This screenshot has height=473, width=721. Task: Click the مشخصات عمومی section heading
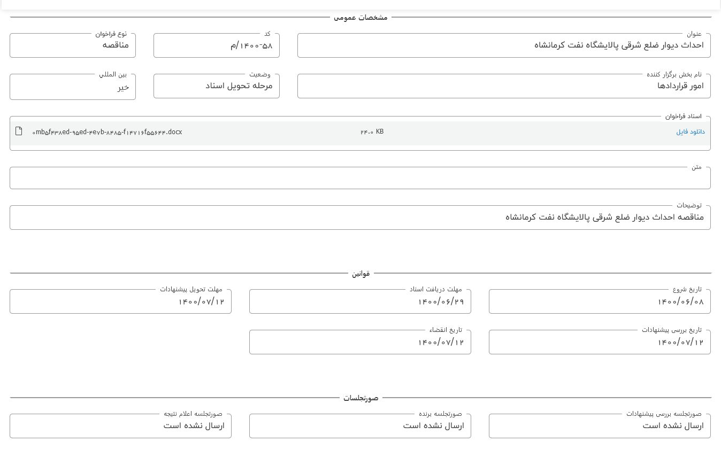[x=360, y=18]
